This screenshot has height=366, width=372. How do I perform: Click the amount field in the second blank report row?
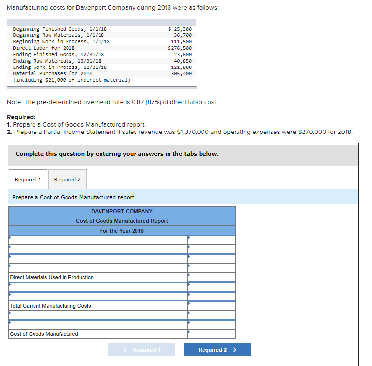[x=211, y=249]
